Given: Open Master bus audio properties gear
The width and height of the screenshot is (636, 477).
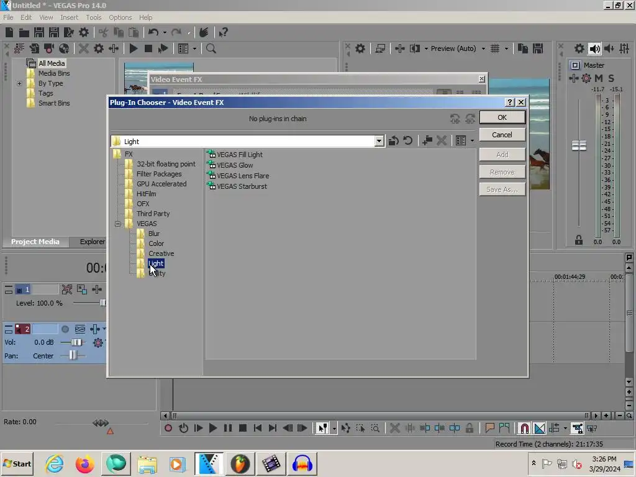Looking at the screenshot, I should (579, 49).
